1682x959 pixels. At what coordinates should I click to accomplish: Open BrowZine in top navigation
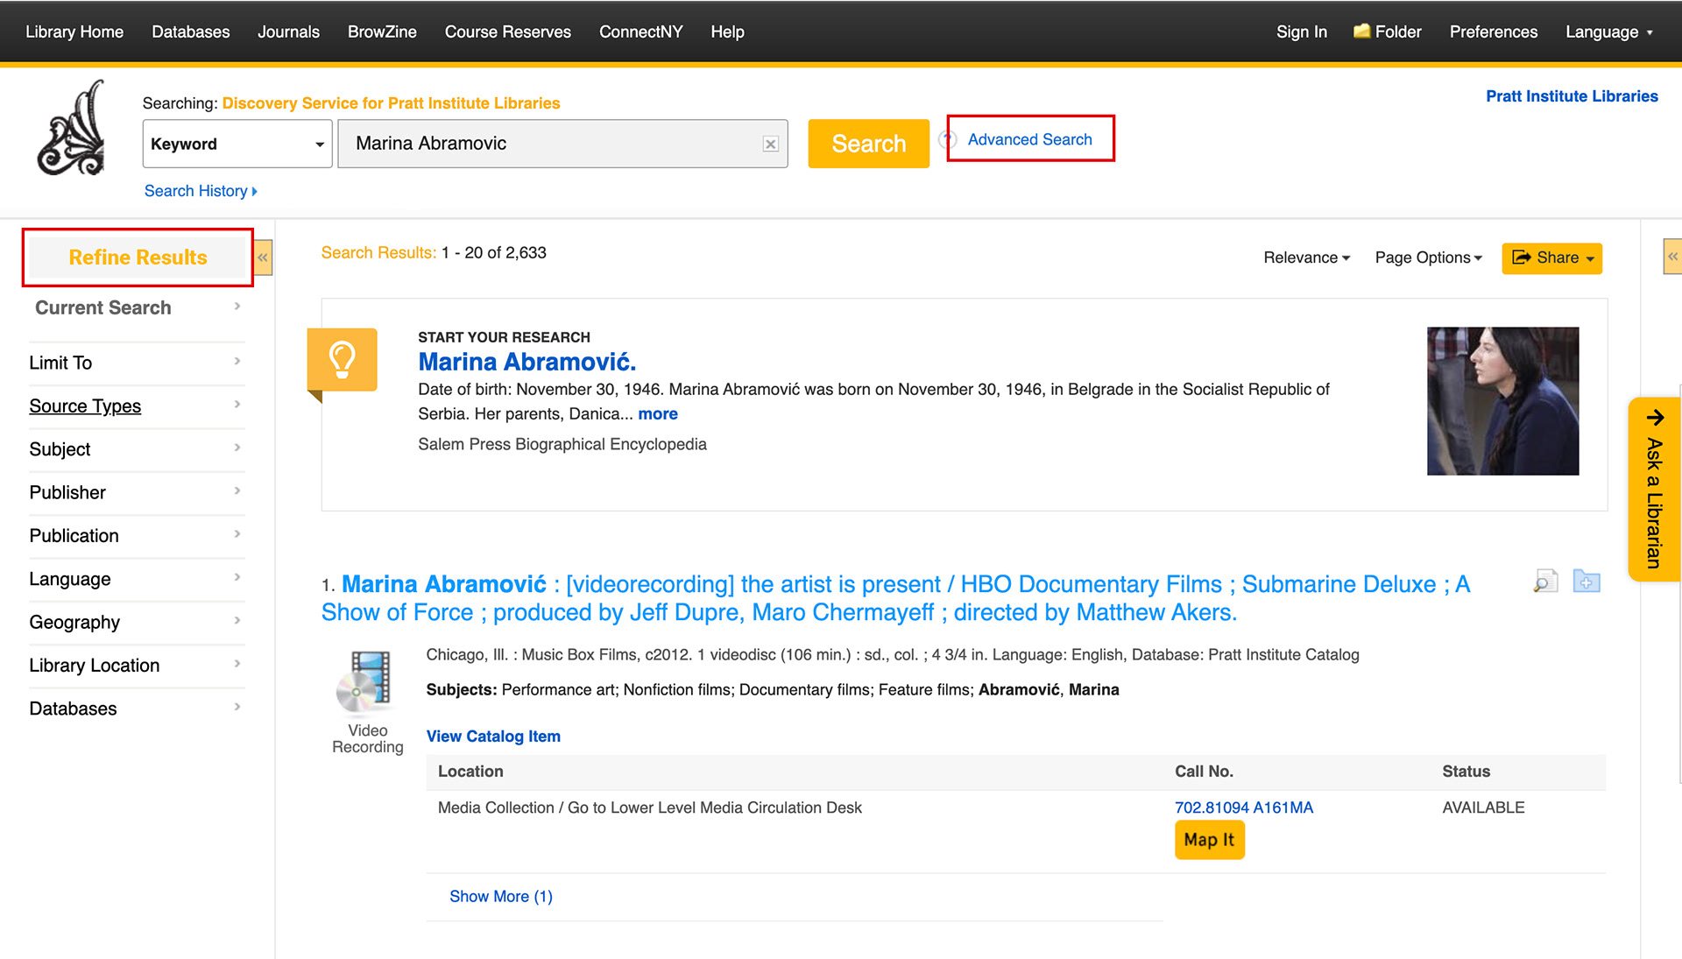pos(382,32)
